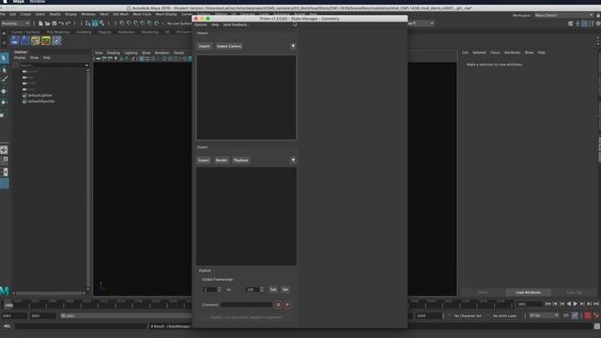Image resolution: width=601 pixels, height=338 pixels.
Task: Click Redo icon in Maya toolbar
Action: [69, 23]
